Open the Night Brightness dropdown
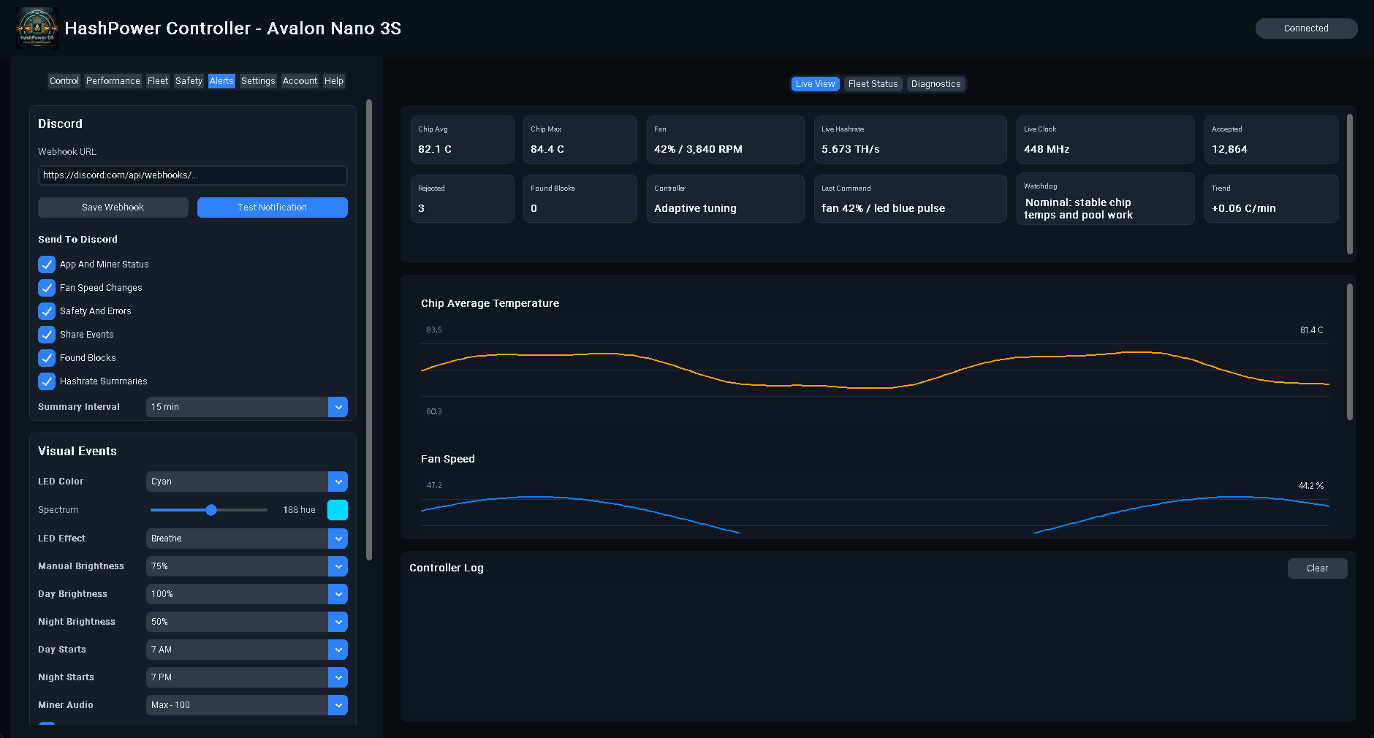 (247, 622)
